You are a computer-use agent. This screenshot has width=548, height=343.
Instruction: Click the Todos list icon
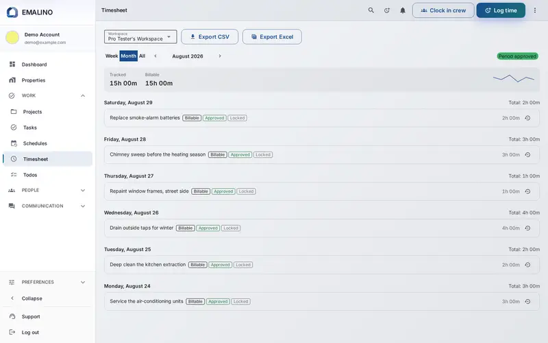(14, 175)
